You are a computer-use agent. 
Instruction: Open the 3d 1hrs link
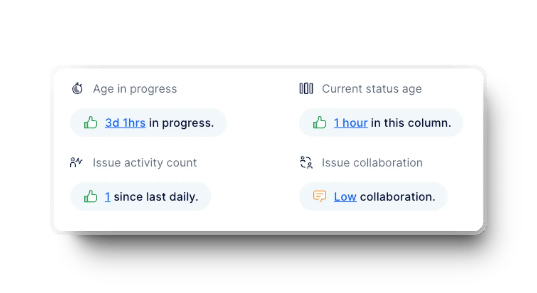click(125, 123)
